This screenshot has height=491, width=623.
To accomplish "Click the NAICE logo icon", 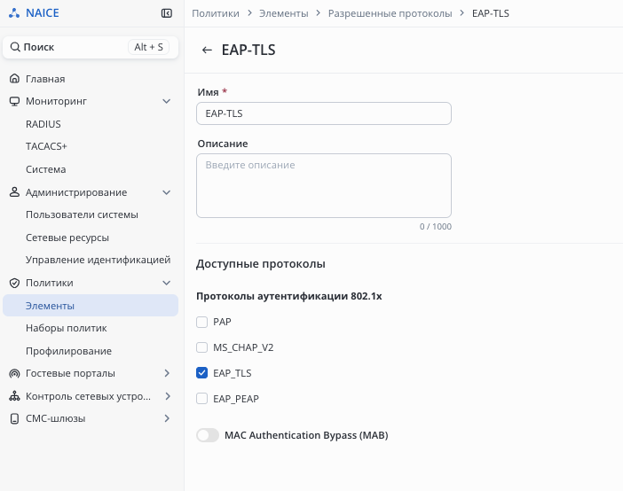I will coord(13,13).
